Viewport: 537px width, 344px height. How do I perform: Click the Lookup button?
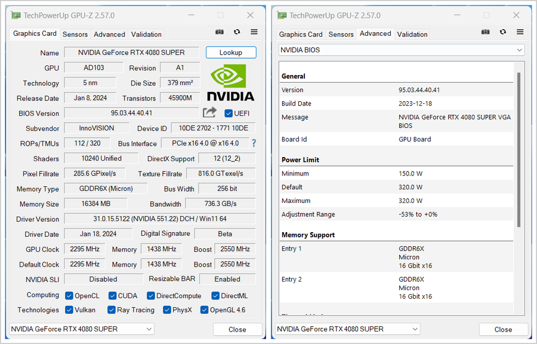pos(231,52)
